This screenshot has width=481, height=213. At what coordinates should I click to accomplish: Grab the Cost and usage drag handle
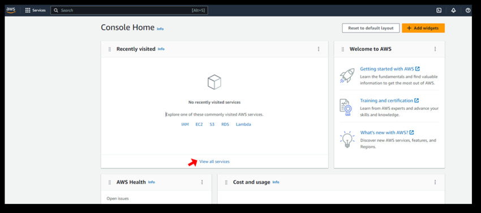click(x=226, y=183)
